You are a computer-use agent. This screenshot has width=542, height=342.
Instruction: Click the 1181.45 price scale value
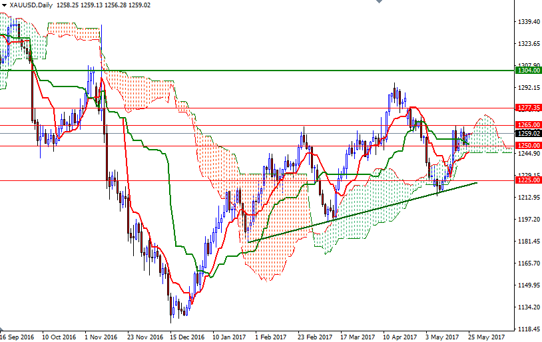529,241
